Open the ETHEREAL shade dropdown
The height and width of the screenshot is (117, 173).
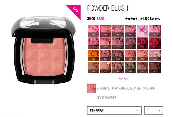[114, 110]
